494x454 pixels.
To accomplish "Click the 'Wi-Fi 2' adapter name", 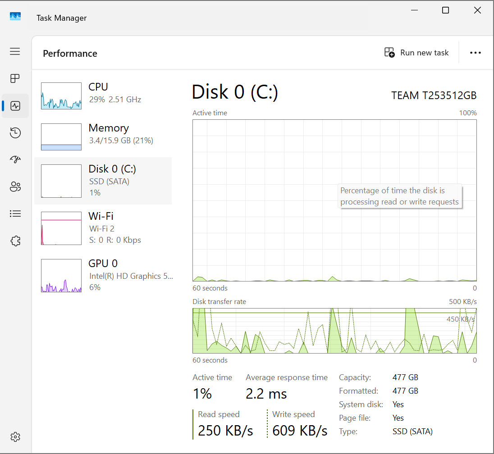I will 102,228.
